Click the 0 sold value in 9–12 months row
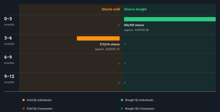 [x=119, y=83]
